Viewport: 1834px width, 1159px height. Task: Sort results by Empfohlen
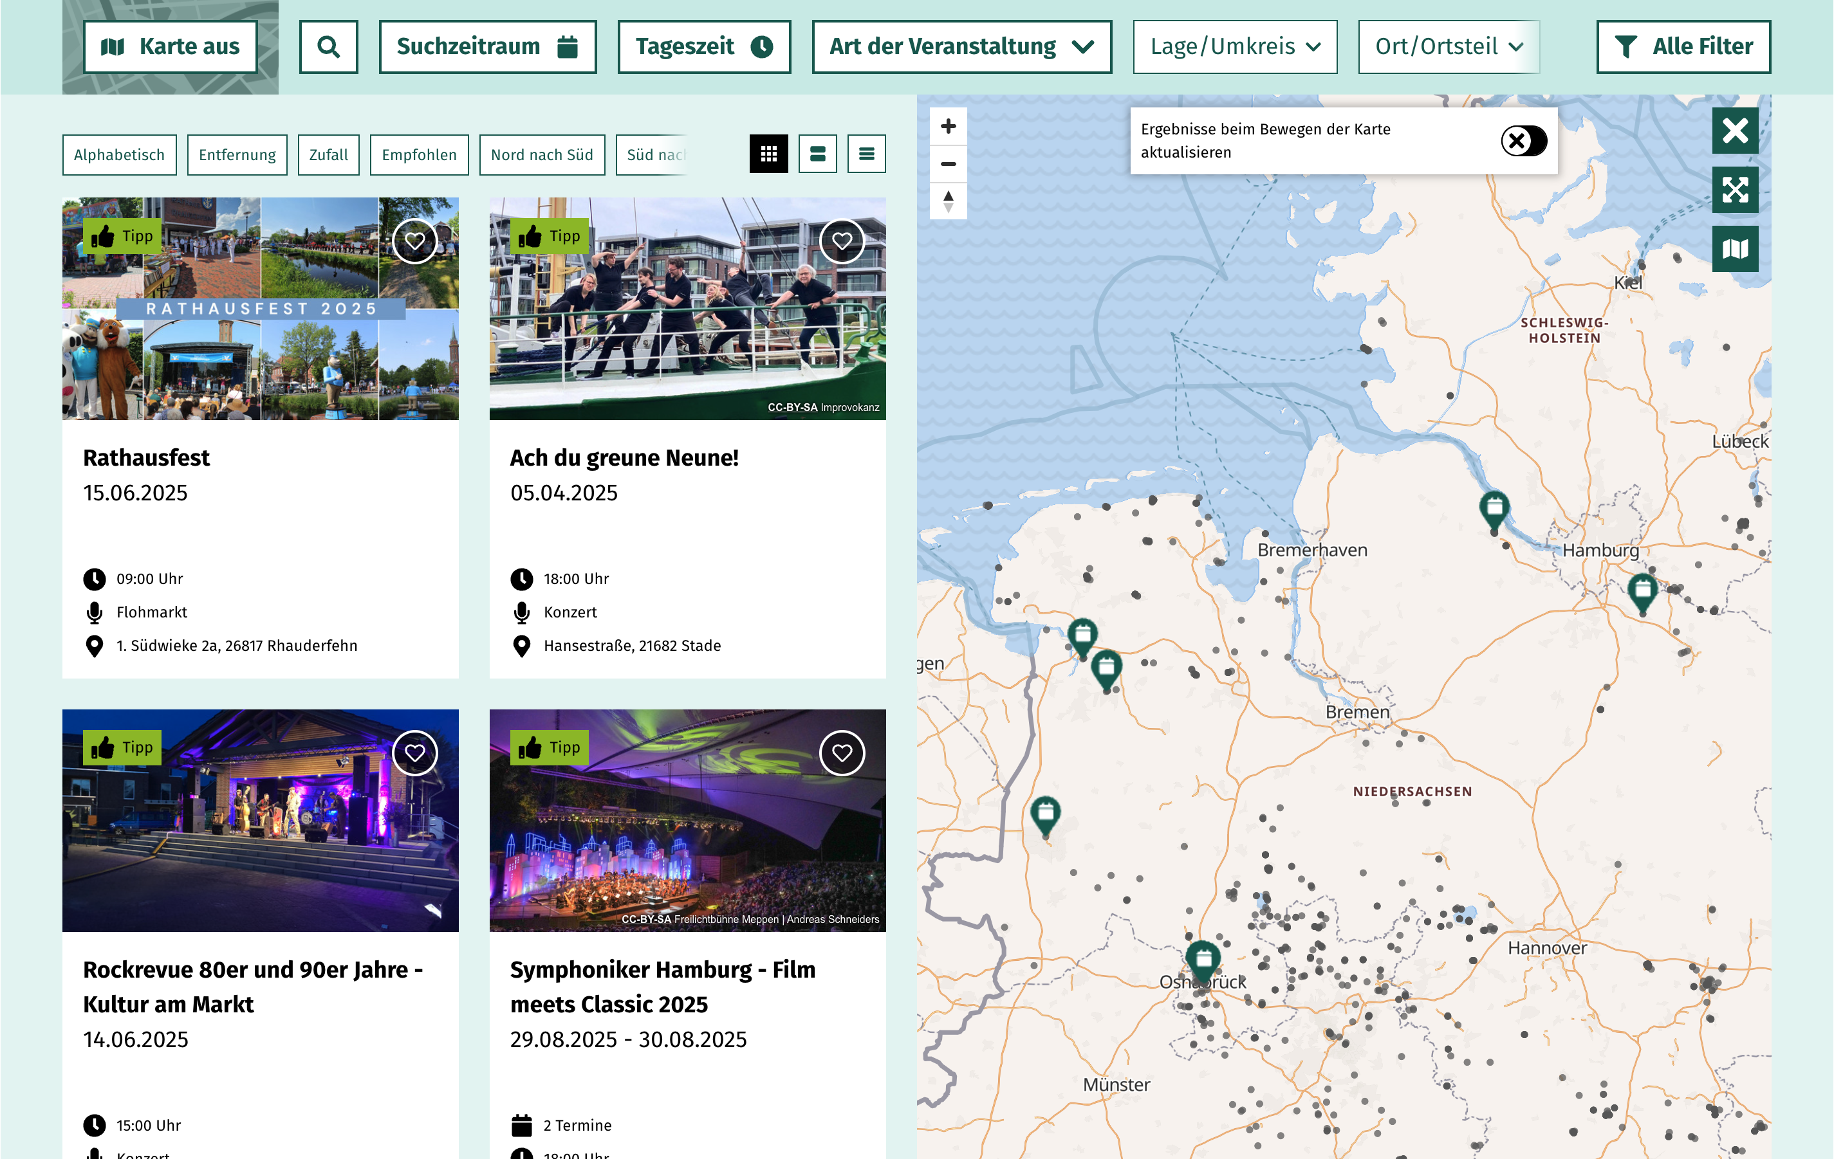click(419, 154)
